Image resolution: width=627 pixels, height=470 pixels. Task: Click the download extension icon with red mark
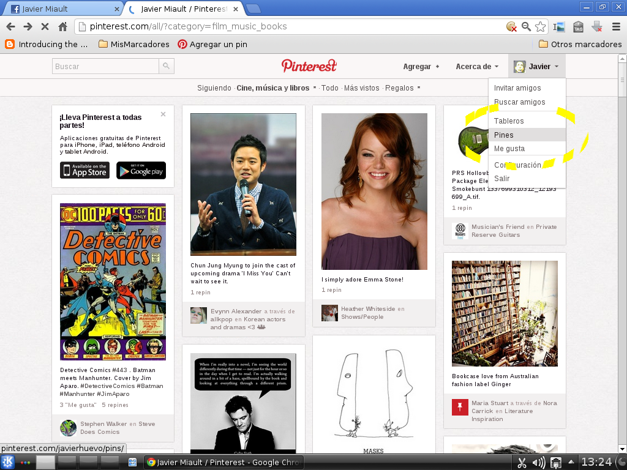(x=597, y=27)
